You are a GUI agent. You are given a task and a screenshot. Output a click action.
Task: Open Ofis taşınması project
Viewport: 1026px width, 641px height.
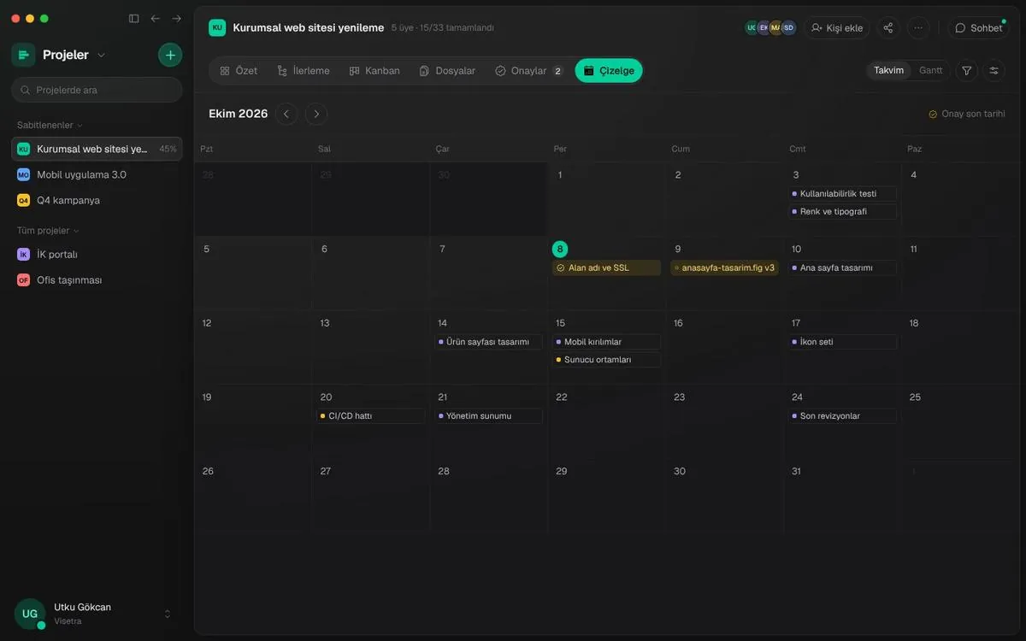click(x=97, y=280)
